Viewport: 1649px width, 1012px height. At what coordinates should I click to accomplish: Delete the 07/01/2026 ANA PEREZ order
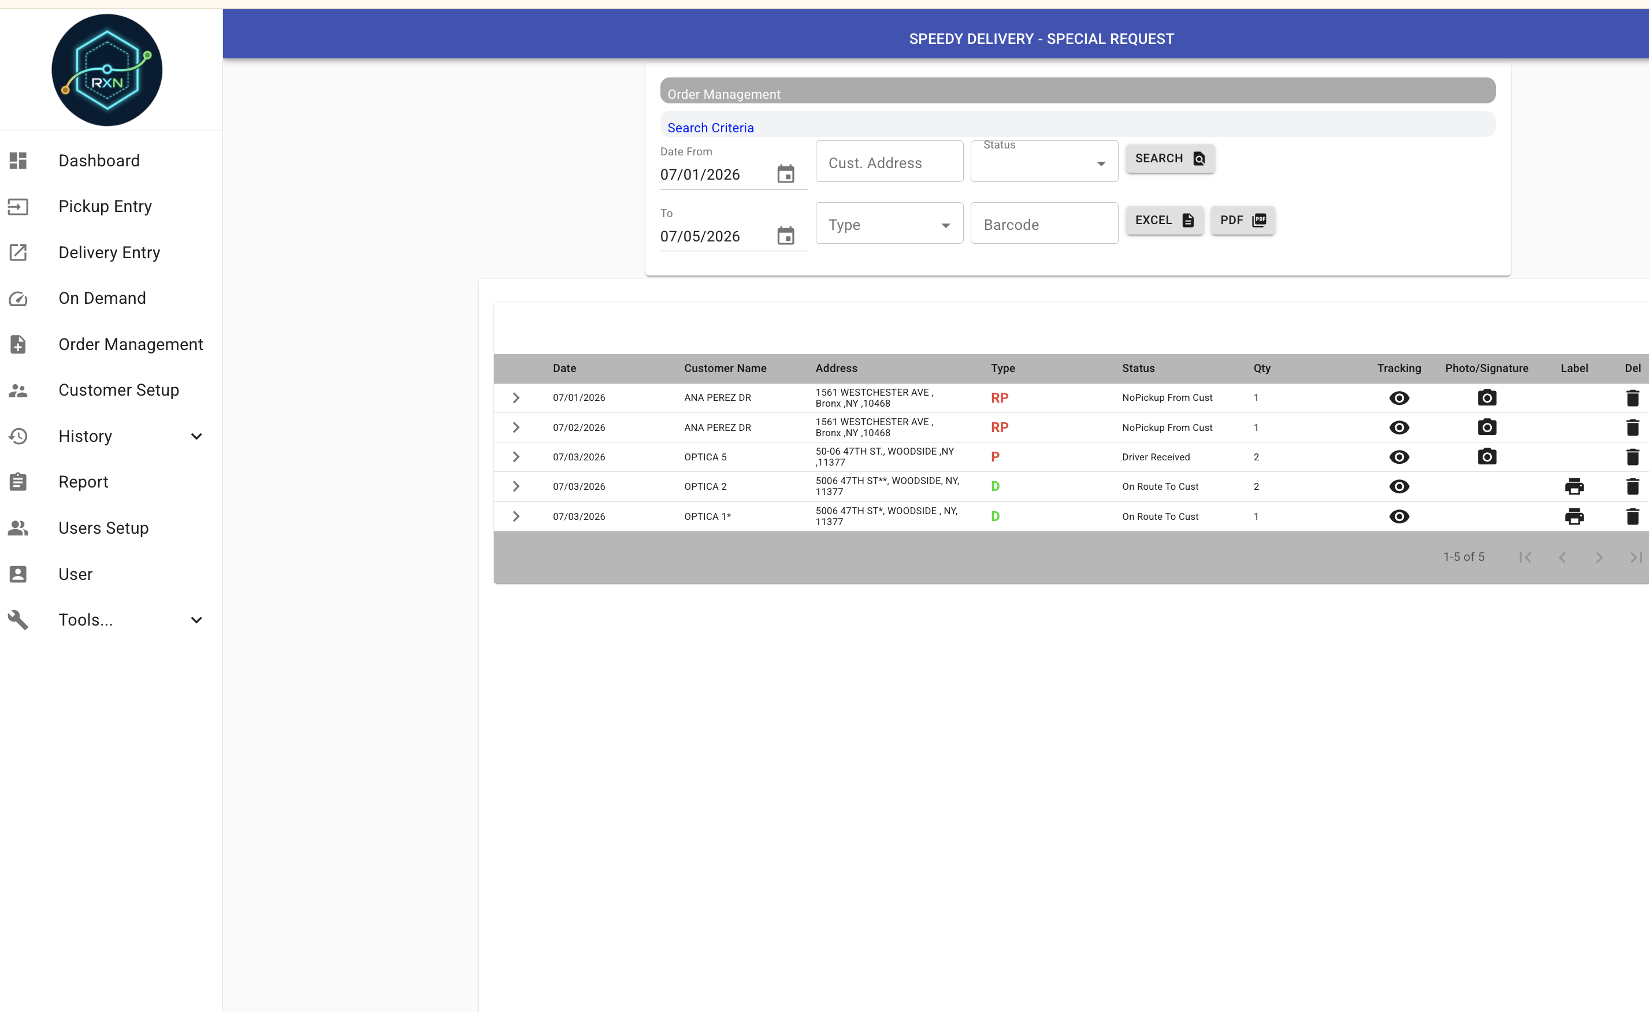coord(1632,398)
